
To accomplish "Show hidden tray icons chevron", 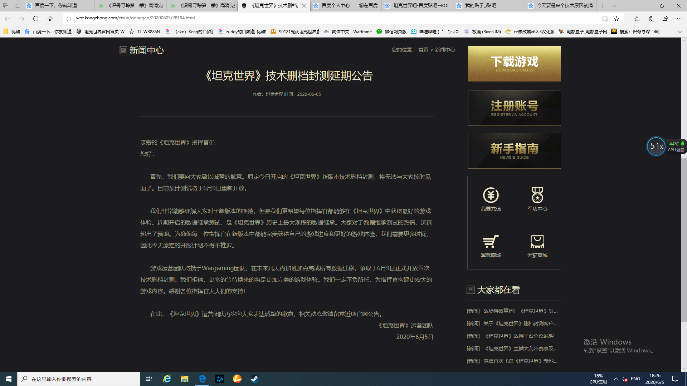I will pos(616,379).
